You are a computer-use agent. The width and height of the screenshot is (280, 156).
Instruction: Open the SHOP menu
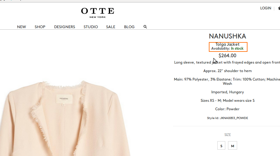(40, 27)
